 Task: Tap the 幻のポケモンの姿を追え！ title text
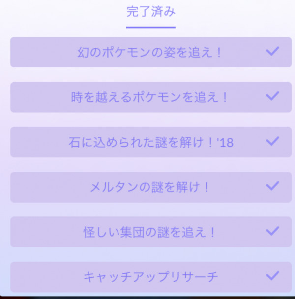pos(149,52)
